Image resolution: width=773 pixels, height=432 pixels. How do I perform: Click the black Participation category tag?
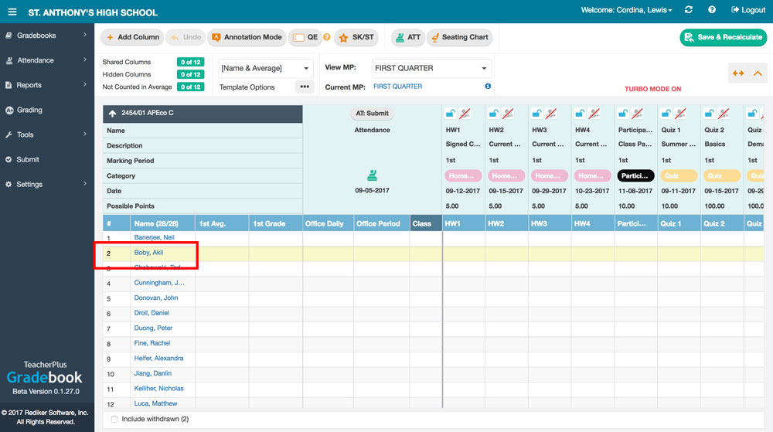(x=635, y=176)
